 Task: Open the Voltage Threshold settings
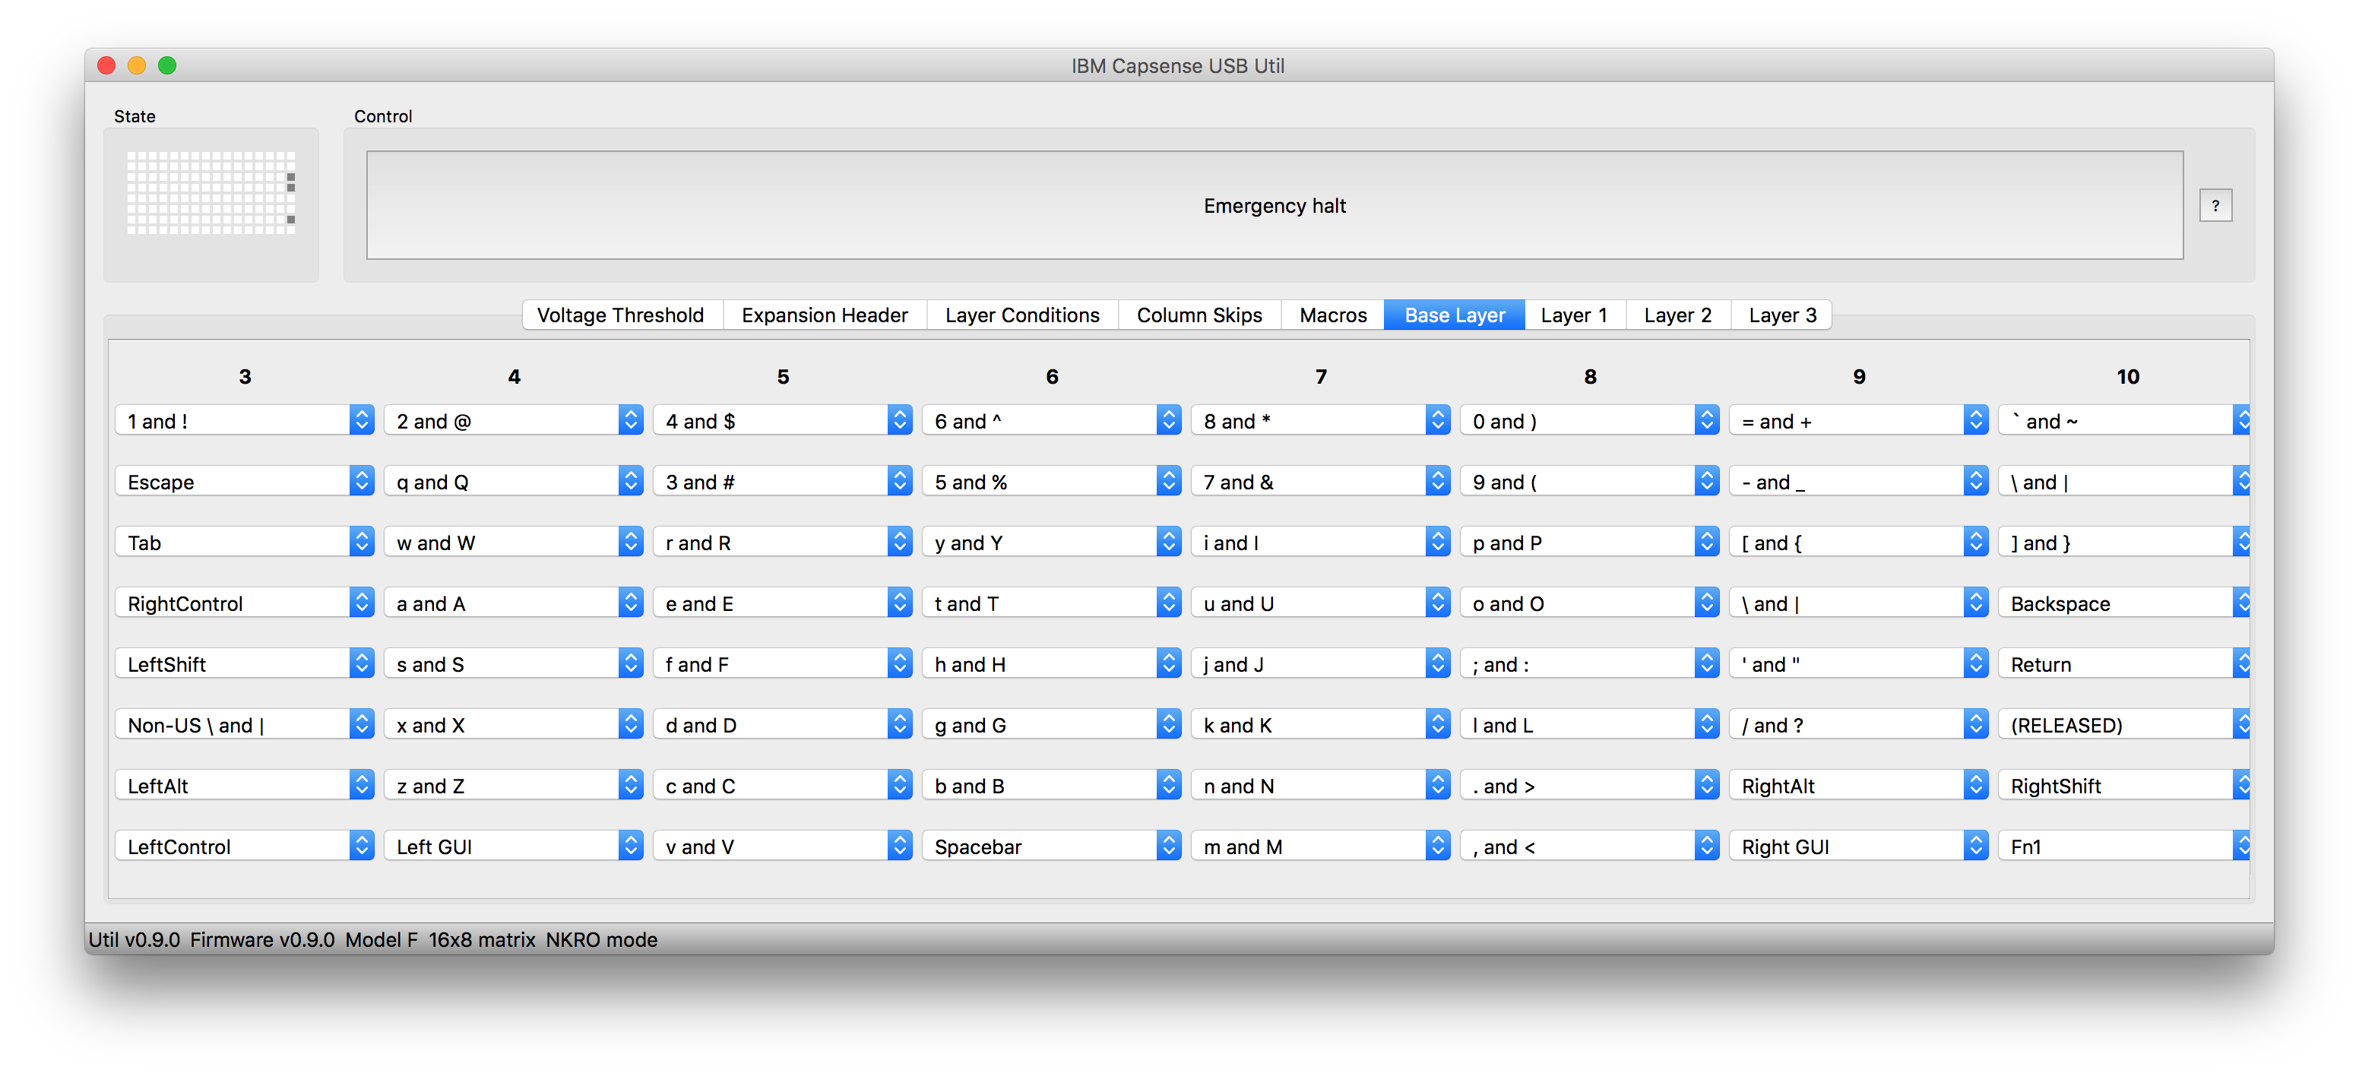click(x=619, y=315)
